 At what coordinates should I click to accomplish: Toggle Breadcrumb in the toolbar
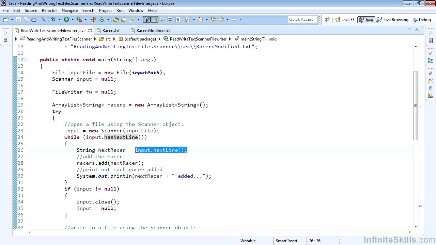[x=146, y=19]
